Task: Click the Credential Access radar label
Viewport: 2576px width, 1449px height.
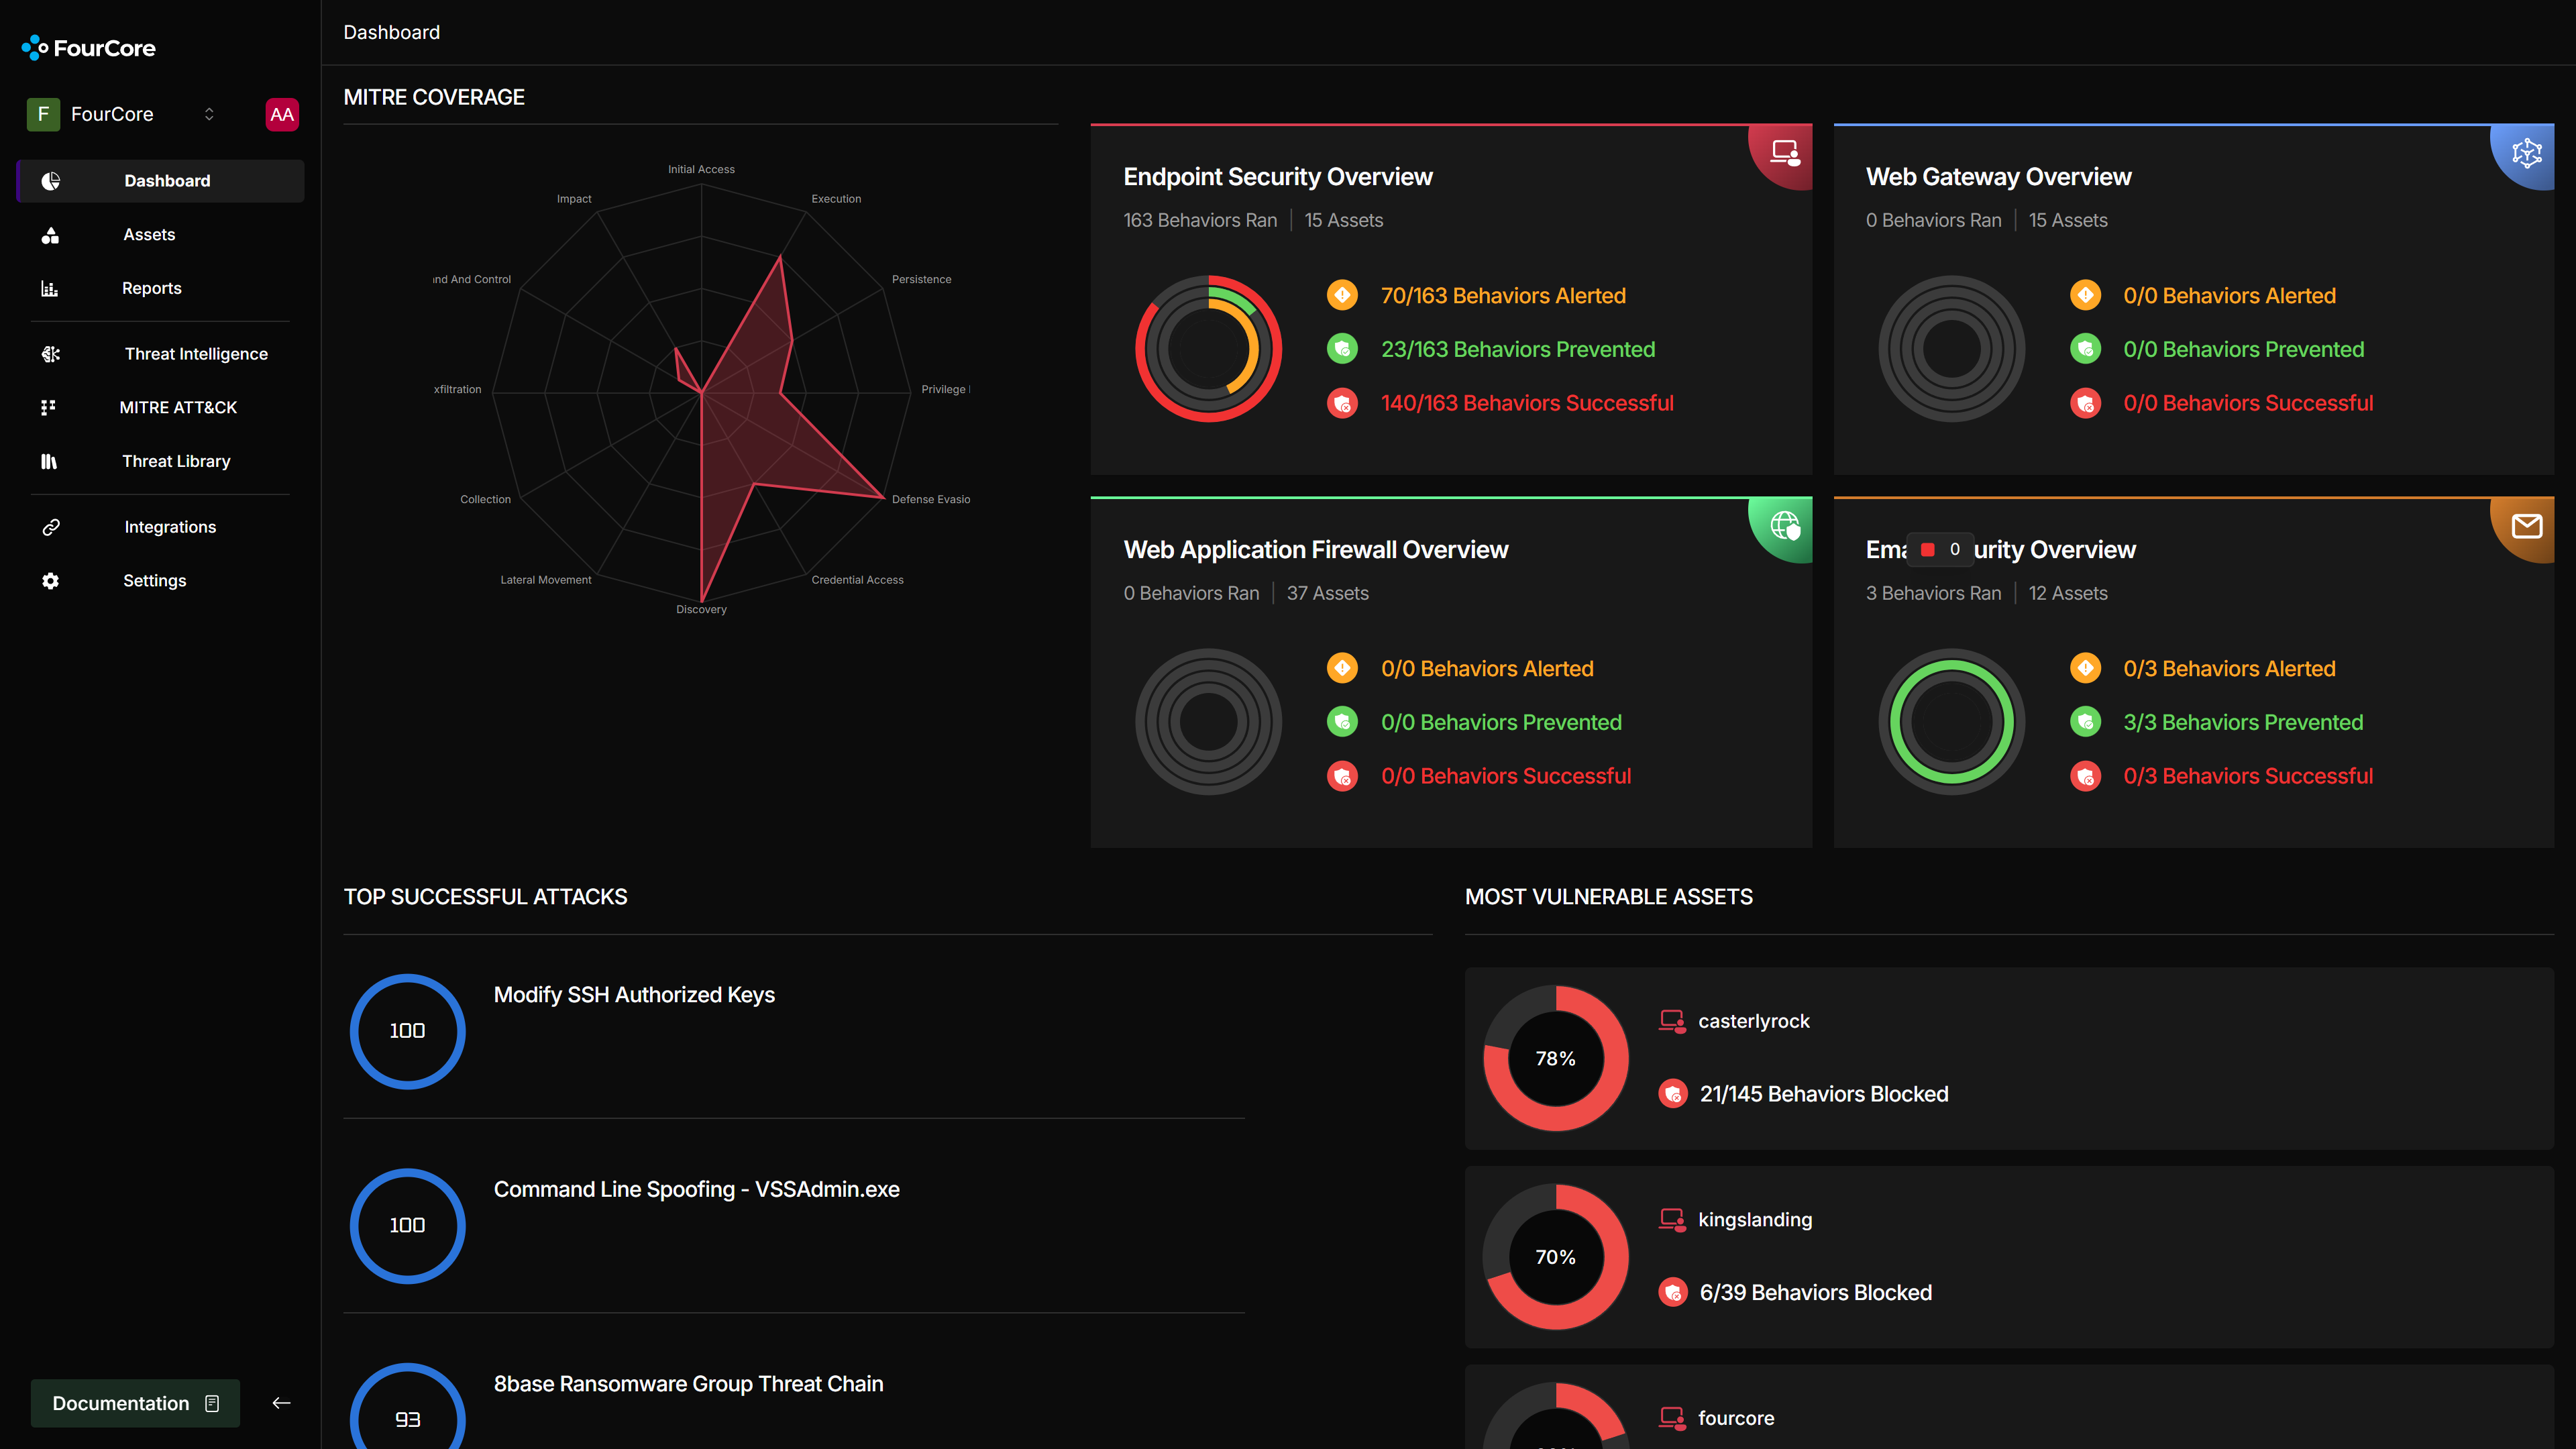Action: pyautogui.click(x=857, y=580)
